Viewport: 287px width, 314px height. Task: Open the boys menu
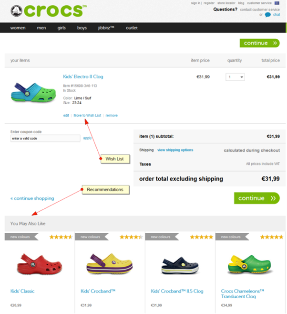82,28
